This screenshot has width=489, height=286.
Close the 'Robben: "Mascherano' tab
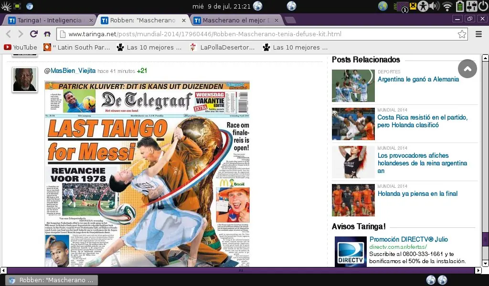tap(184, 20)
